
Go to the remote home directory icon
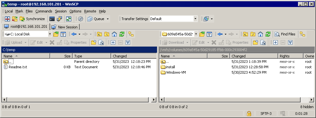[x=260, y=34]
